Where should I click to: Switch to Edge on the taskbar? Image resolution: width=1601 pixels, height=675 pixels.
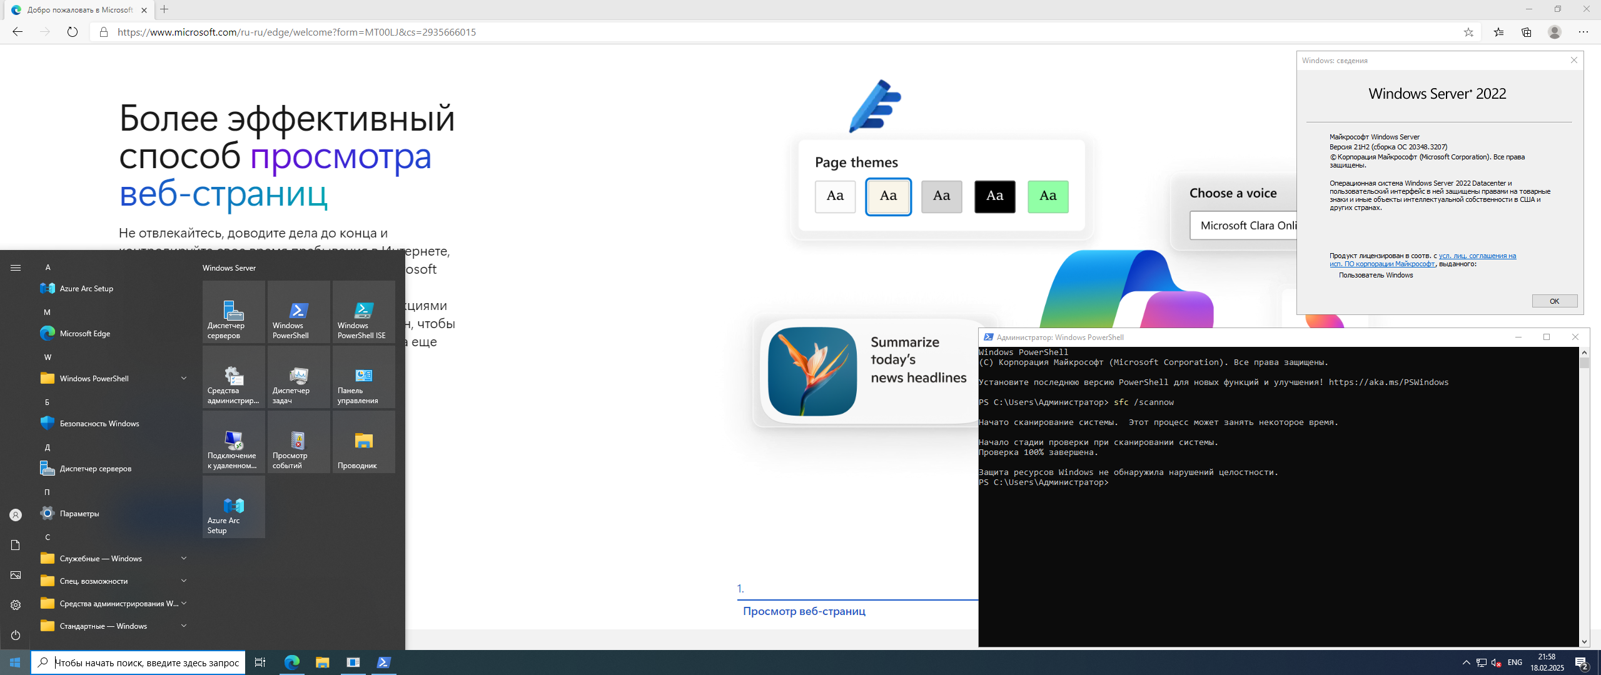(291, 662)
